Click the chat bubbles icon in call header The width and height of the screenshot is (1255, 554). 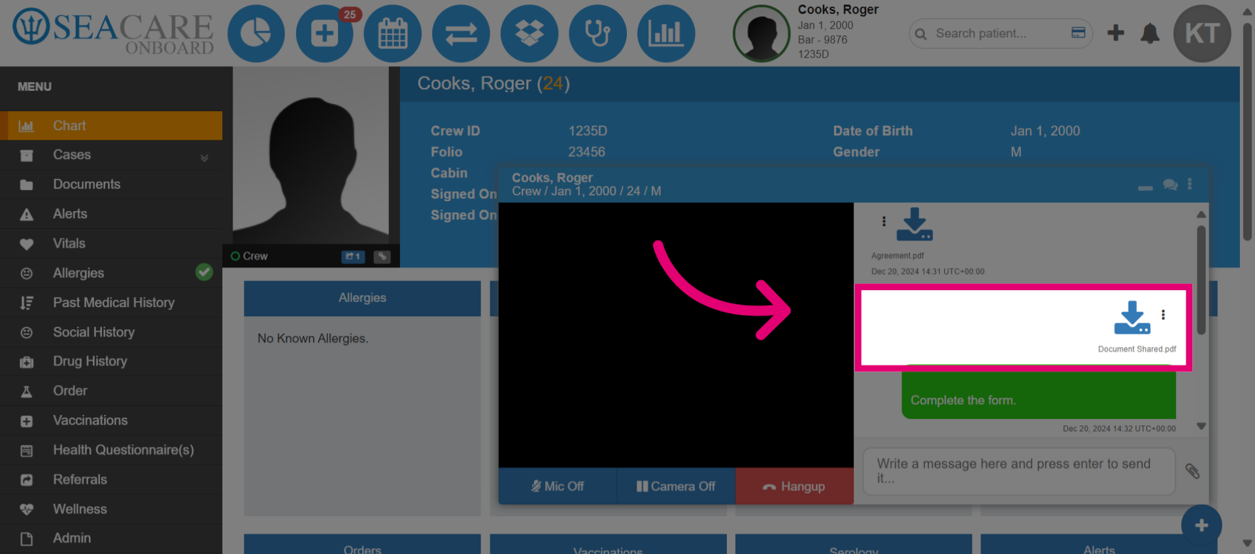1170,185
